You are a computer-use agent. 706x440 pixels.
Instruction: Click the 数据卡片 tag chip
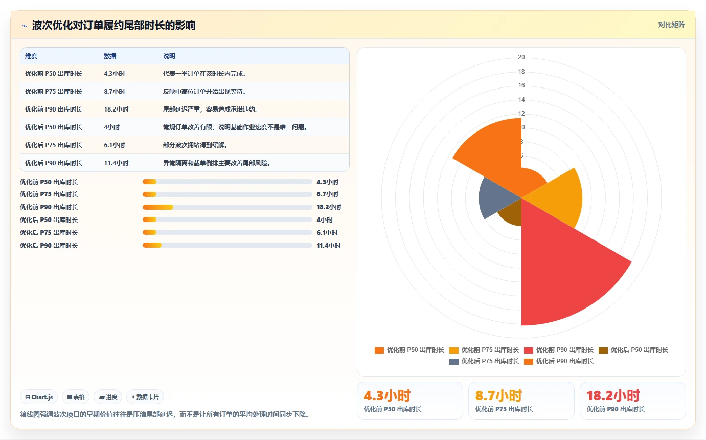coord(145,397)
